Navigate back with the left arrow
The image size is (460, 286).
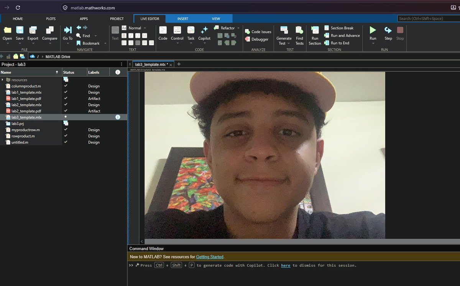click(x=79, y=28)
